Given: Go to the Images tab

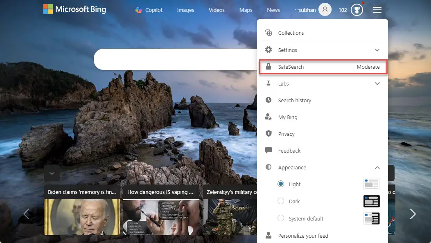Looking at the screenshot, I should tap(185, 10).
